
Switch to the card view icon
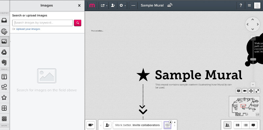click(x=237, y=125)
